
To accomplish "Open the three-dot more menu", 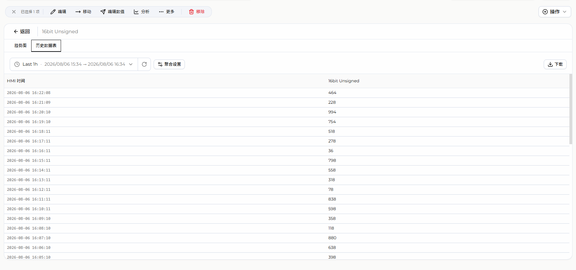I will (161, 12).
